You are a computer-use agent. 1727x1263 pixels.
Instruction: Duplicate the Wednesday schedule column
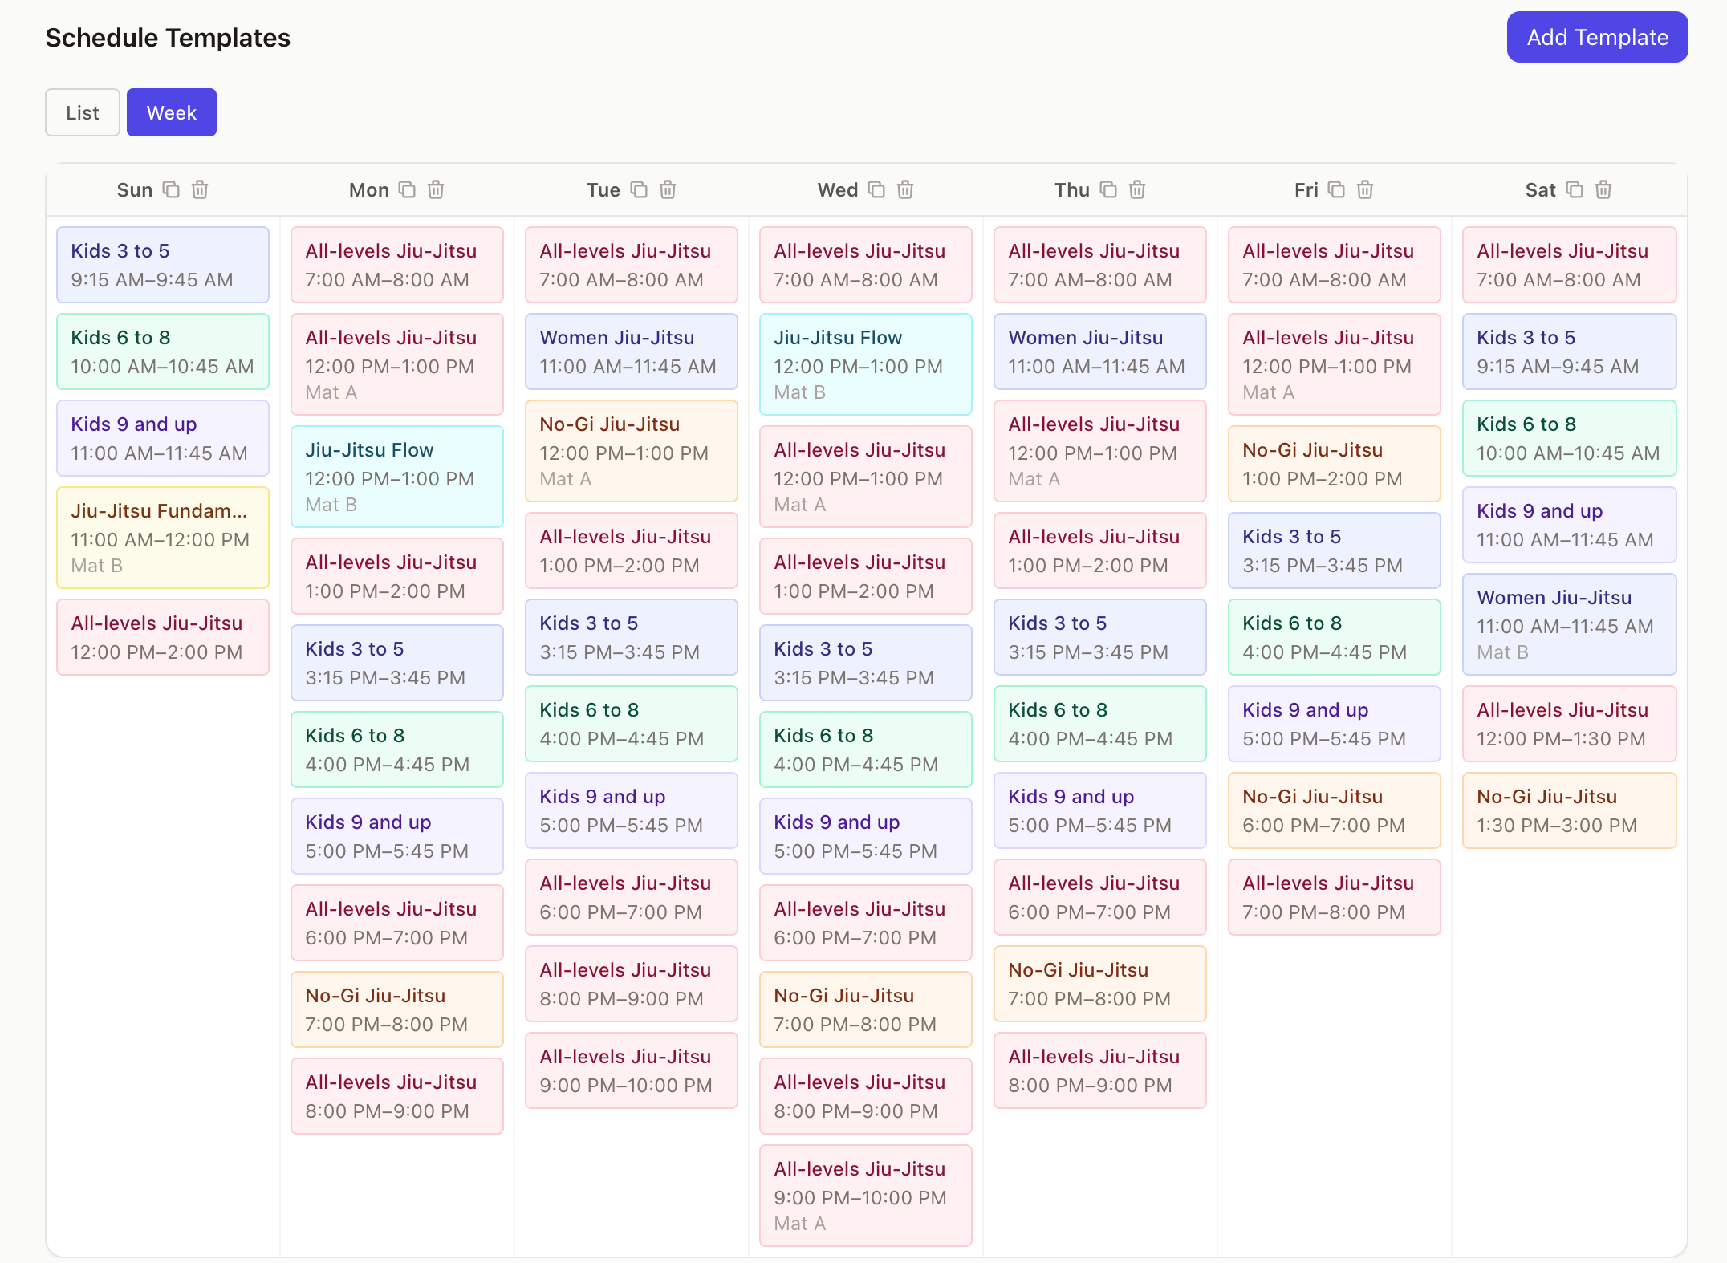[x=876, y=189]
